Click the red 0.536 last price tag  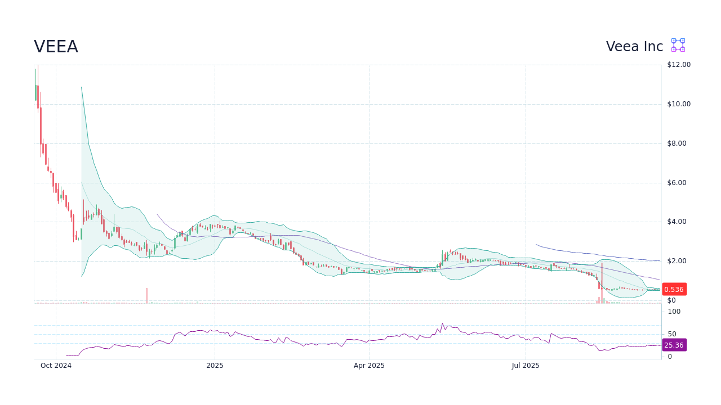(674, 289)
